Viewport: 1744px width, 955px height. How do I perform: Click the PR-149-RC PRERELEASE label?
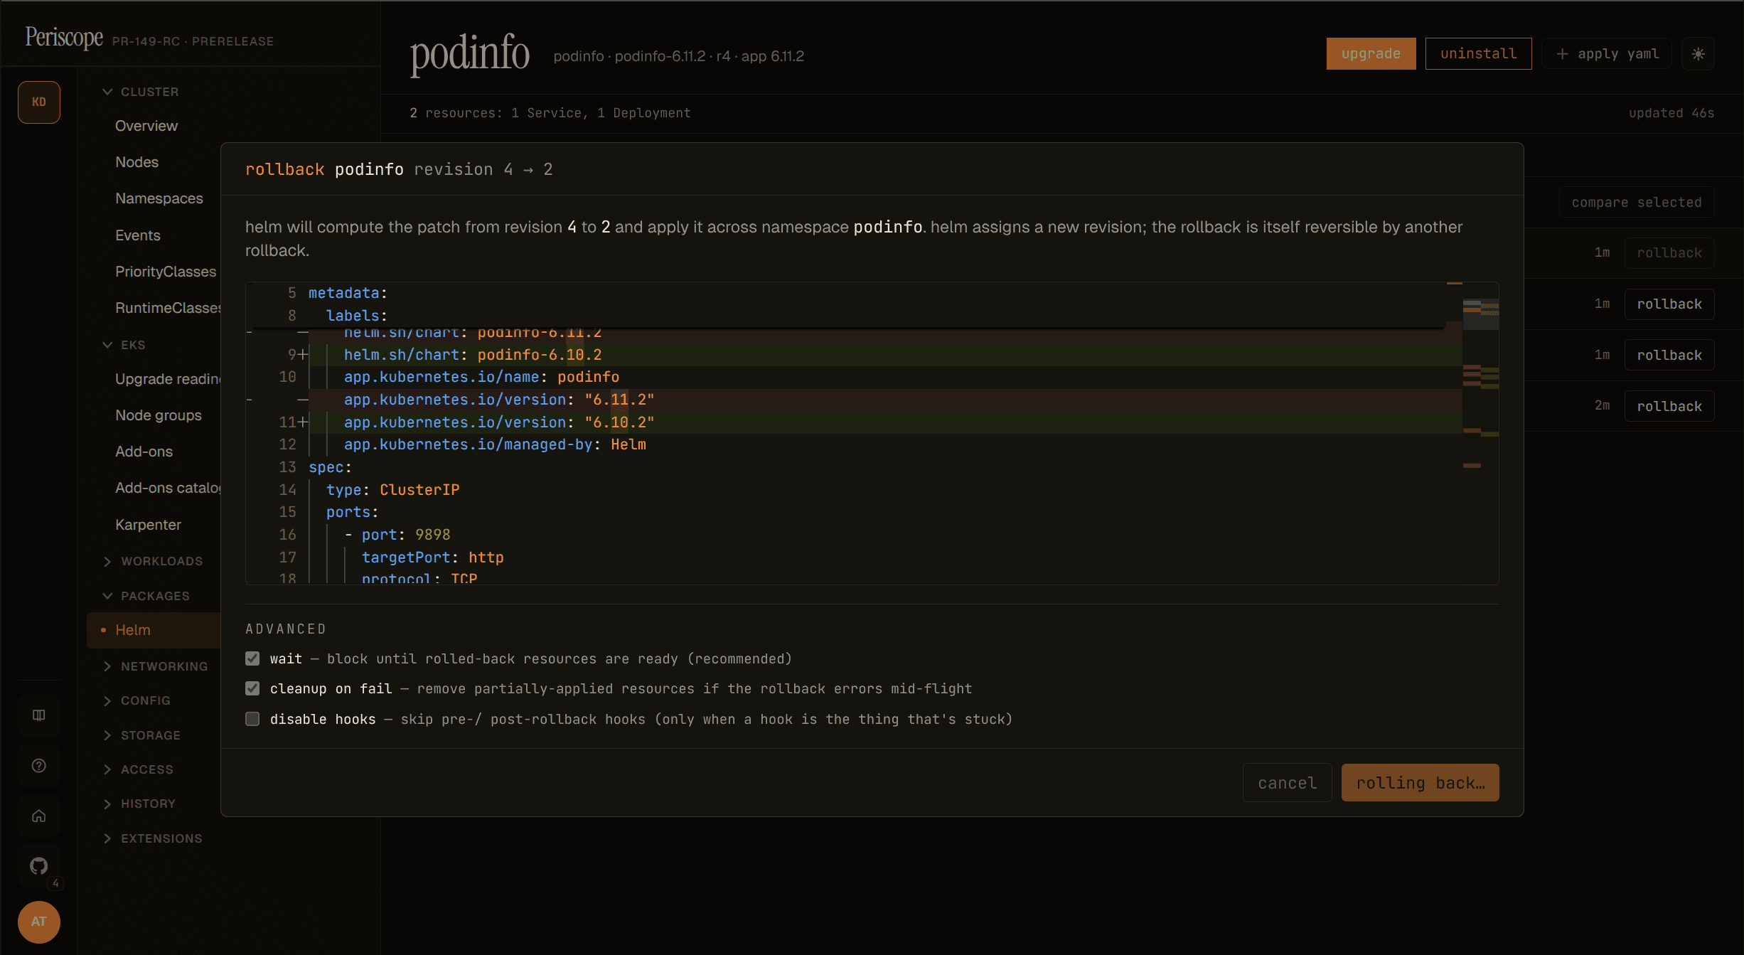click(x=193, y=41)
